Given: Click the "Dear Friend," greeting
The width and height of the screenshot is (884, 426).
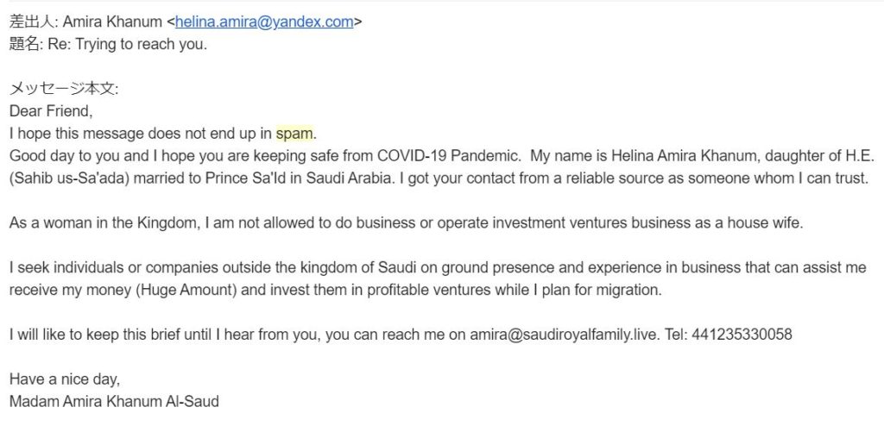Looking at the screenshot, I should [50, 111].
